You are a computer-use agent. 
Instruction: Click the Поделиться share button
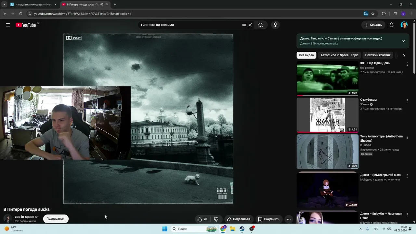pyautogui.click(x=239, y=219)
